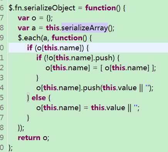Image resolution: width=168 pixels, height=152 pixels.
Task: Click the else keyword
Action: pyautogui.click(x=39, y=98)
